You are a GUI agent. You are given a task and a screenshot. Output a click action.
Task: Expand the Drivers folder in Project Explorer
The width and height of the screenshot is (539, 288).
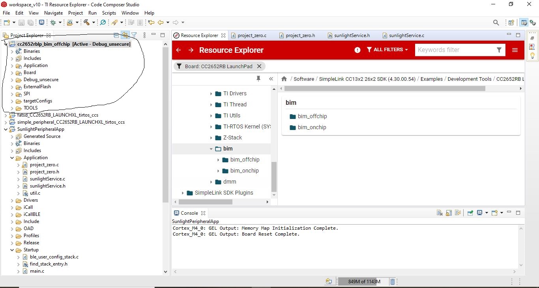(x=12, y=200)
